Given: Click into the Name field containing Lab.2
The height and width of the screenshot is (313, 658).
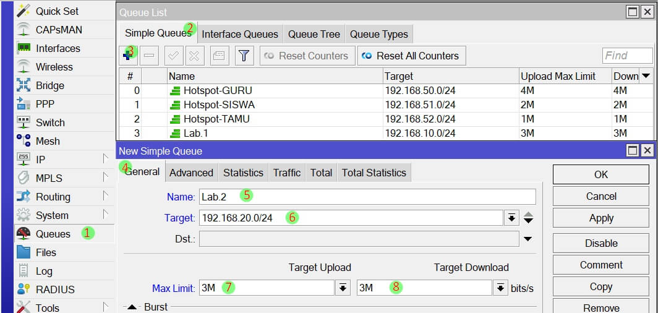Looking at the screenshot, I should coord(367,197).
